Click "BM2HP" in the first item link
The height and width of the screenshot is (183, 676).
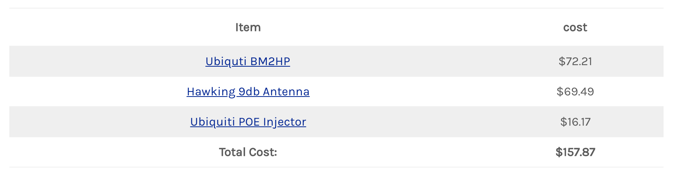270,61
